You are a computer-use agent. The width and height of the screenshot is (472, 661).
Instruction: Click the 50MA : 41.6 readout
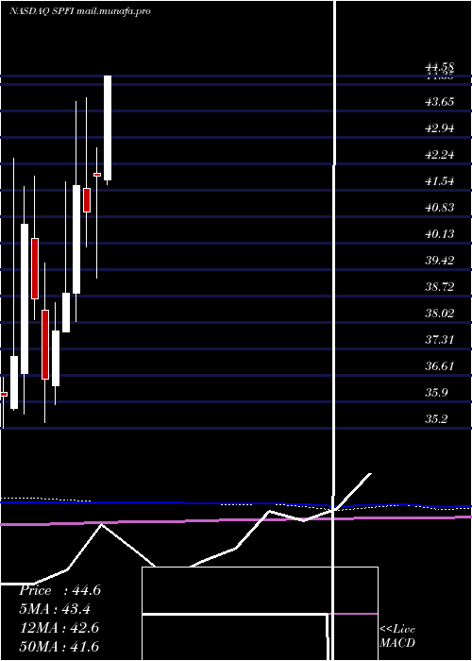coord(59,646)
